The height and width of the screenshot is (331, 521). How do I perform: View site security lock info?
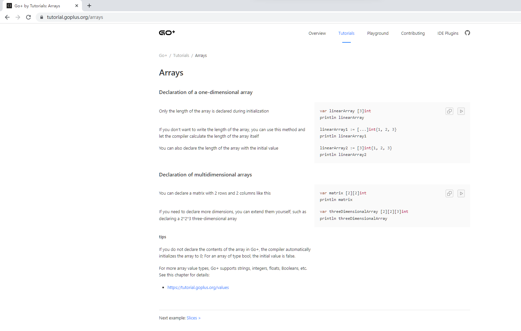point(42,17)
